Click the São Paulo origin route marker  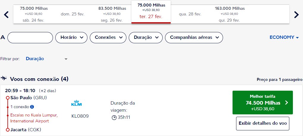coord(7,98)
